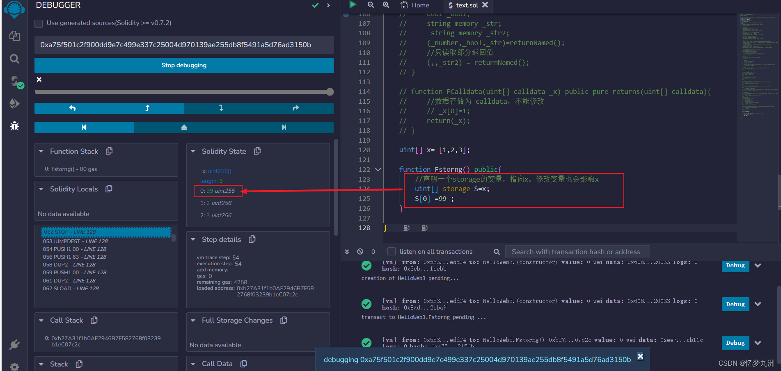Viewport: 781px width, 371px height.
Task: Expand the Fstorng transaction log details
Action: point(758,343)
